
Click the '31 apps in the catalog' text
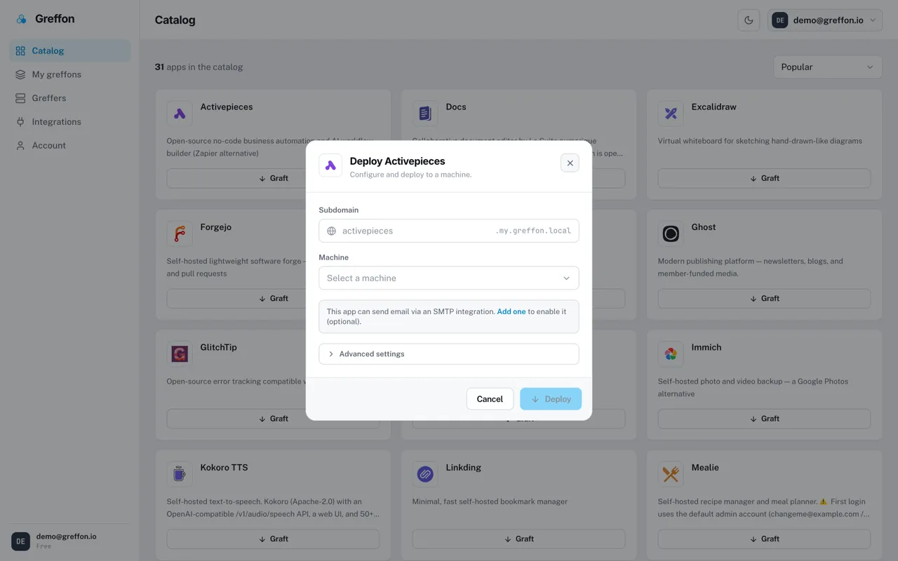tap(199, 67)
